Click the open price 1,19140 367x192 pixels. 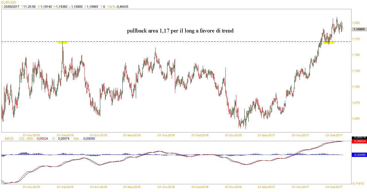(x=46, y=7)
